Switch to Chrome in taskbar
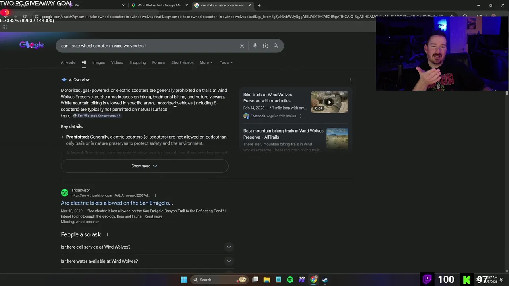The image size is (509, 286). click(x=313, y=280)
